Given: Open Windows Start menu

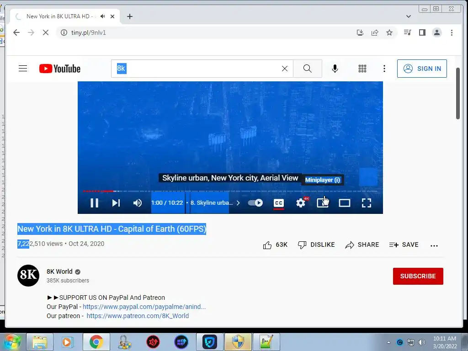Looking at the screenshot, I should (x=12, y=342).
